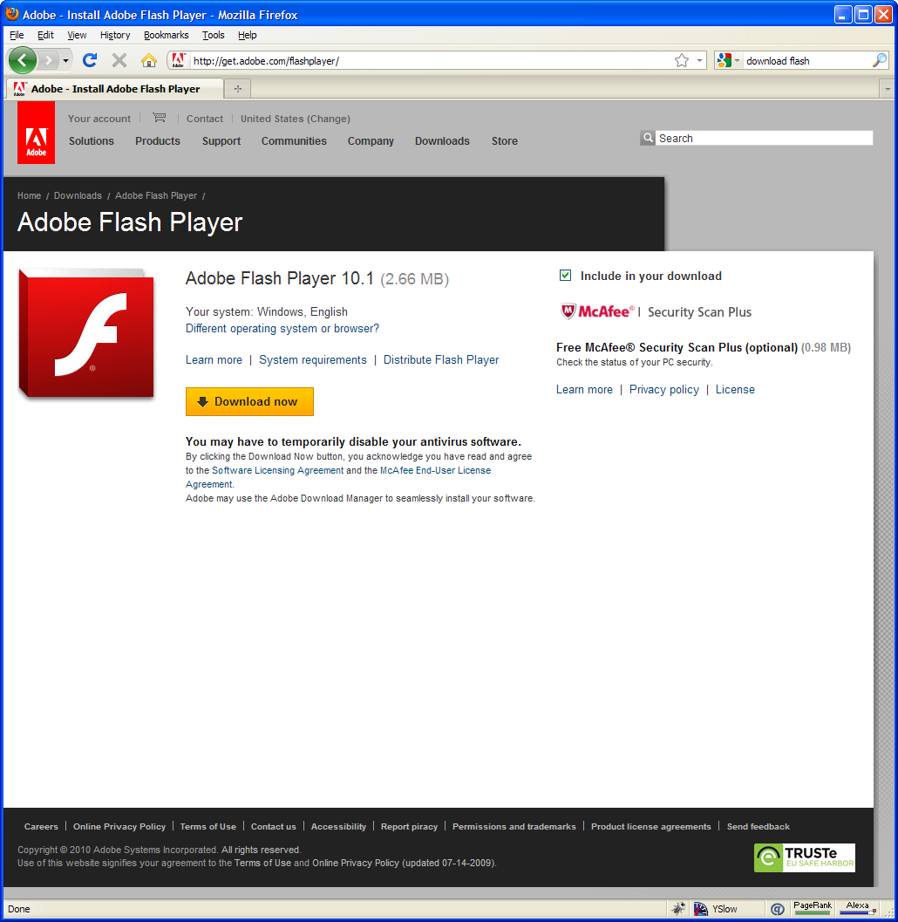Open the Help menu
The width and height of the screenshot is (898, 922).
248,35
